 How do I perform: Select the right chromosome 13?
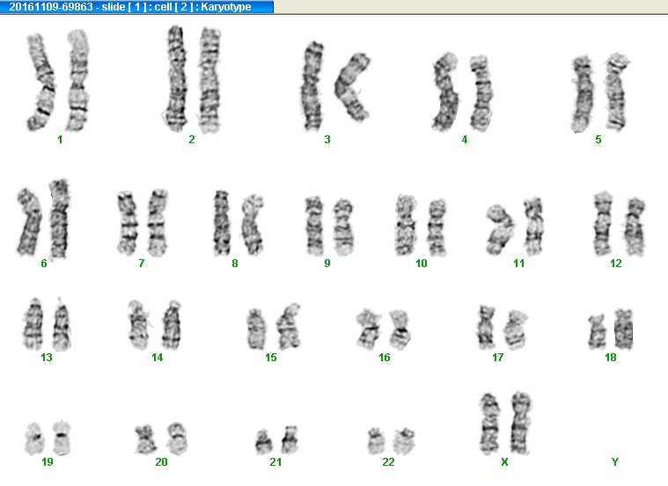coord(62,324)
